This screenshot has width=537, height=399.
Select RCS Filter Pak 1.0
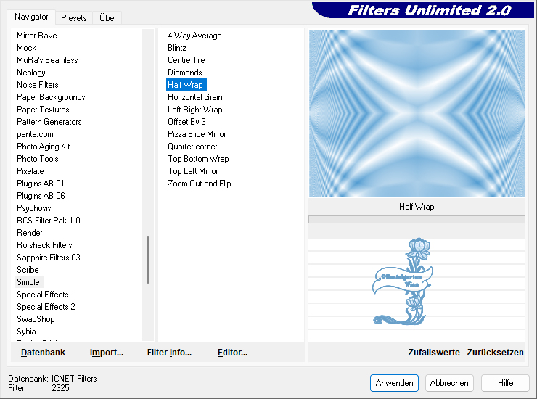[49, 221]
